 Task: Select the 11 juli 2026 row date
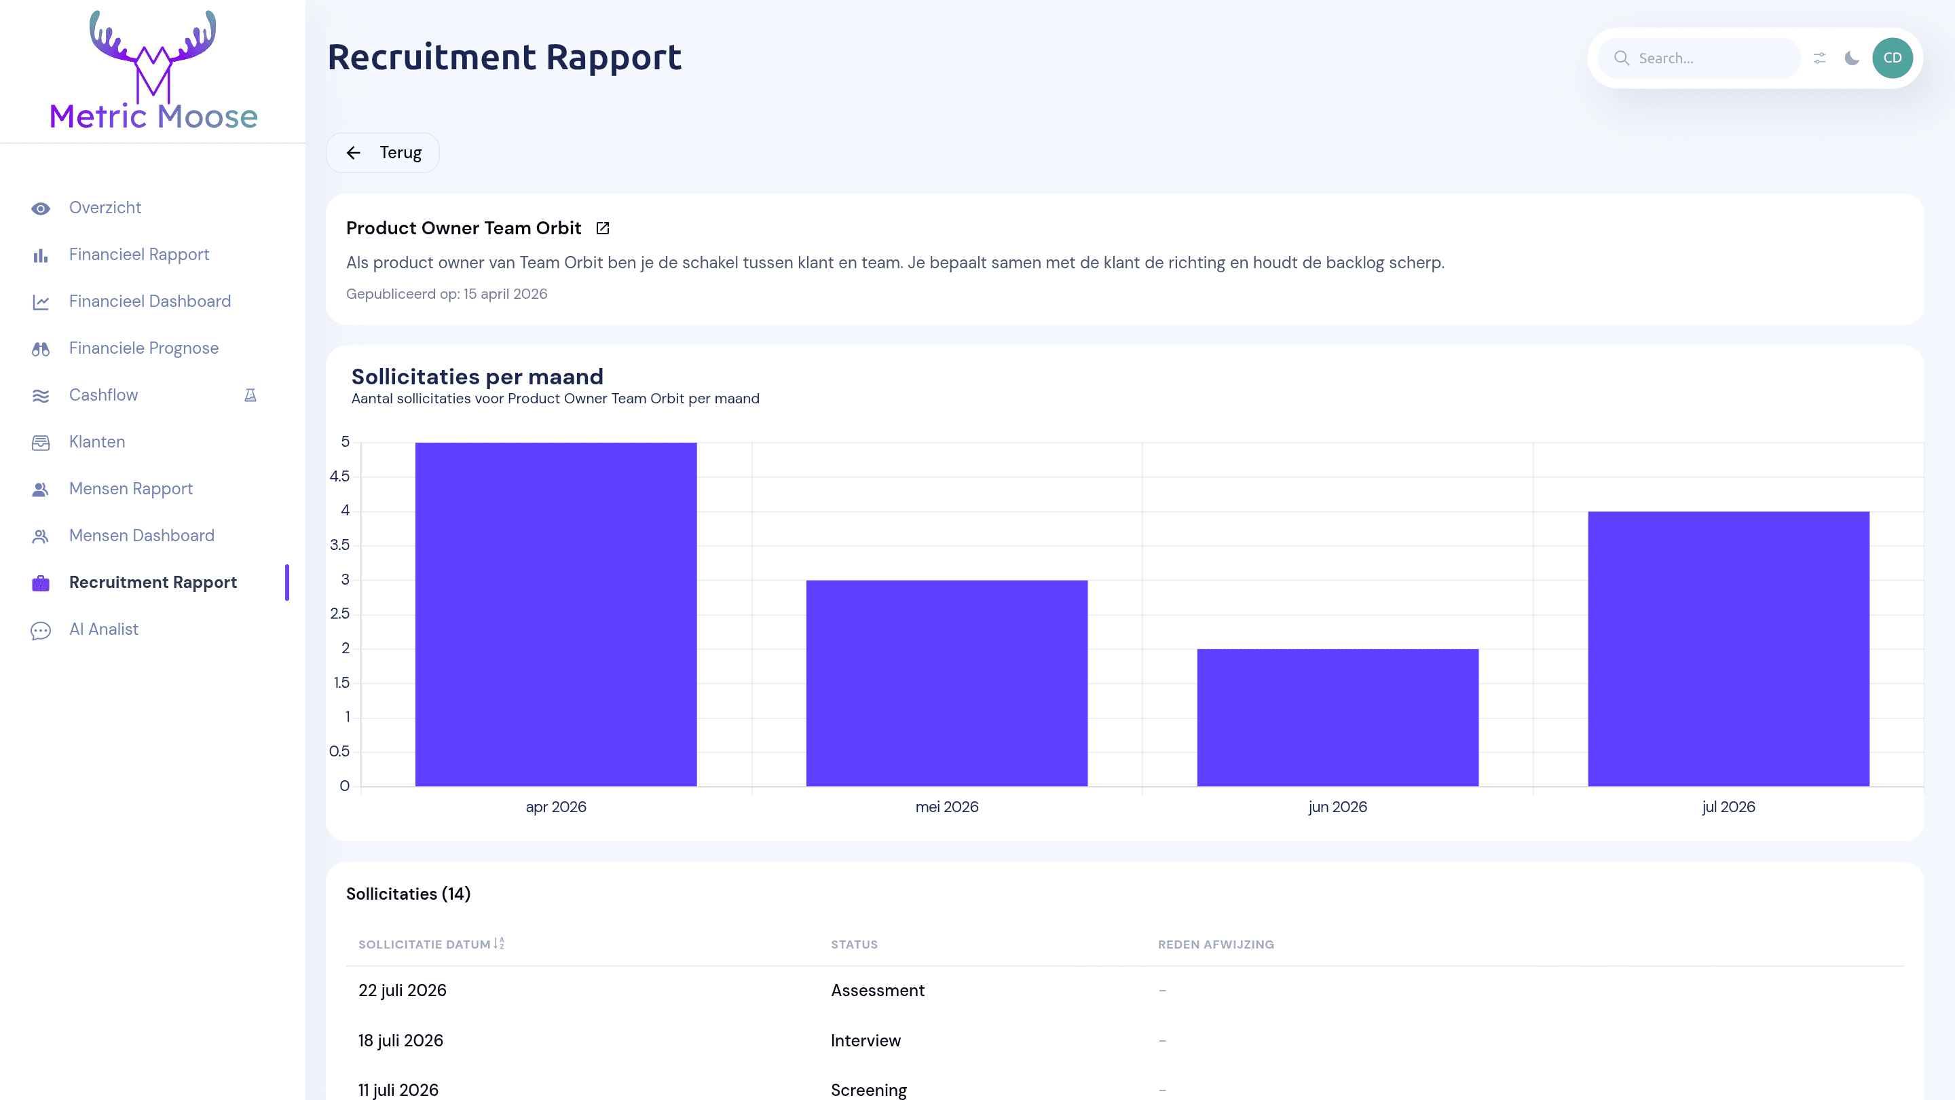coord(398,1091)
